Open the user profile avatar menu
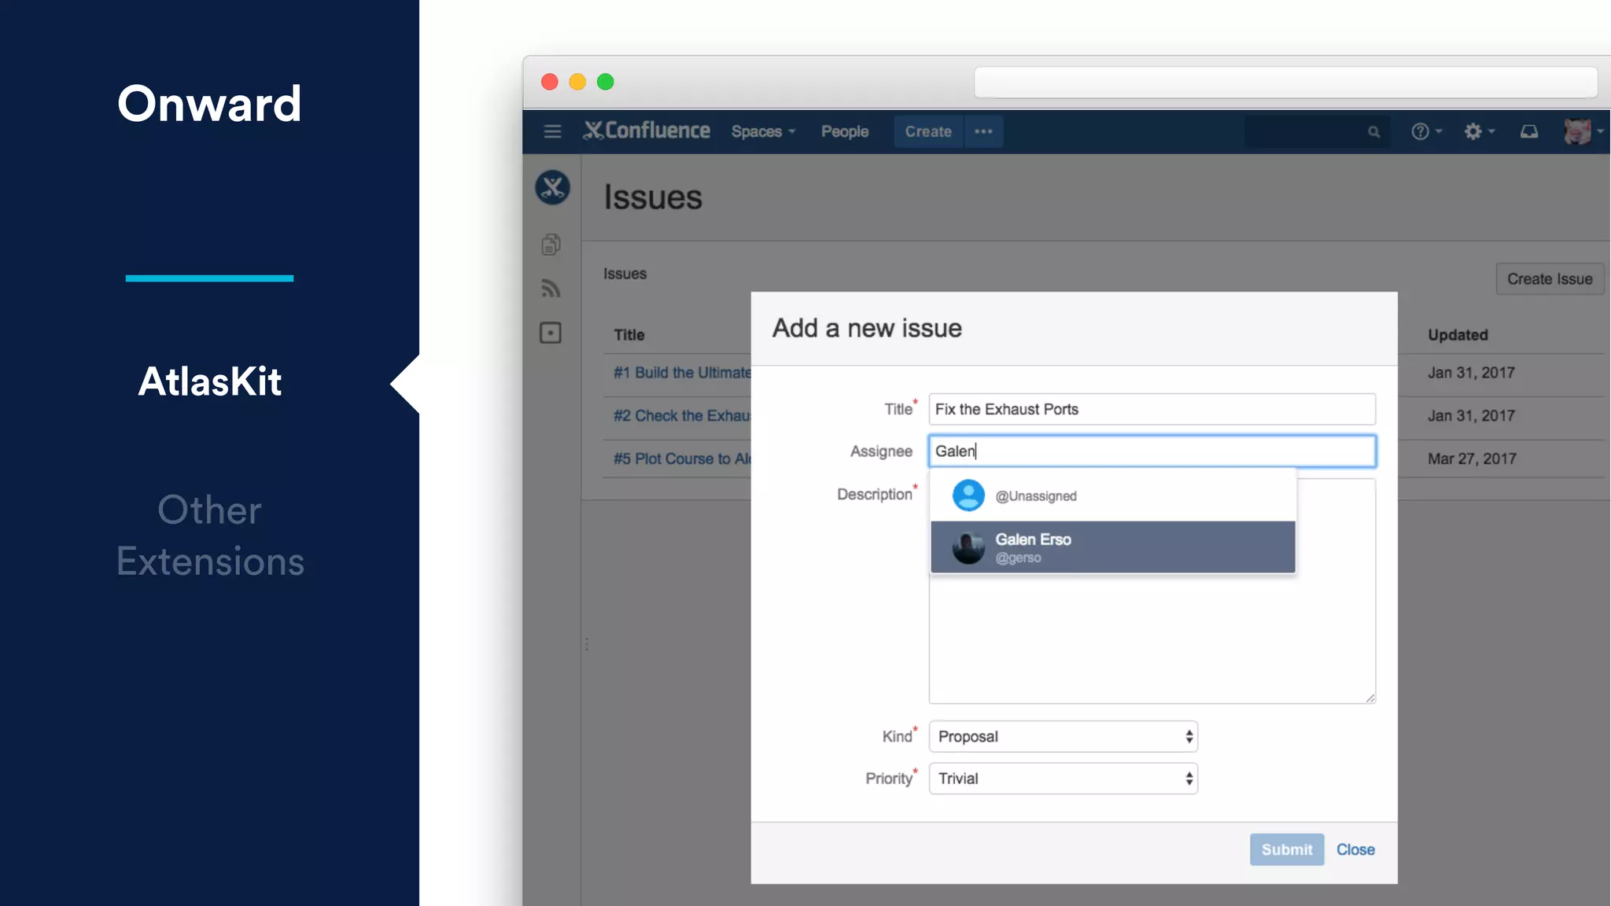1611x906 pixels. click(x=1583, y=131)
